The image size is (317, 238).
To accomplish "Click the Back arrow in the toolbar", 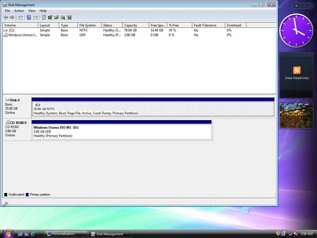I will tap(6, 18).
